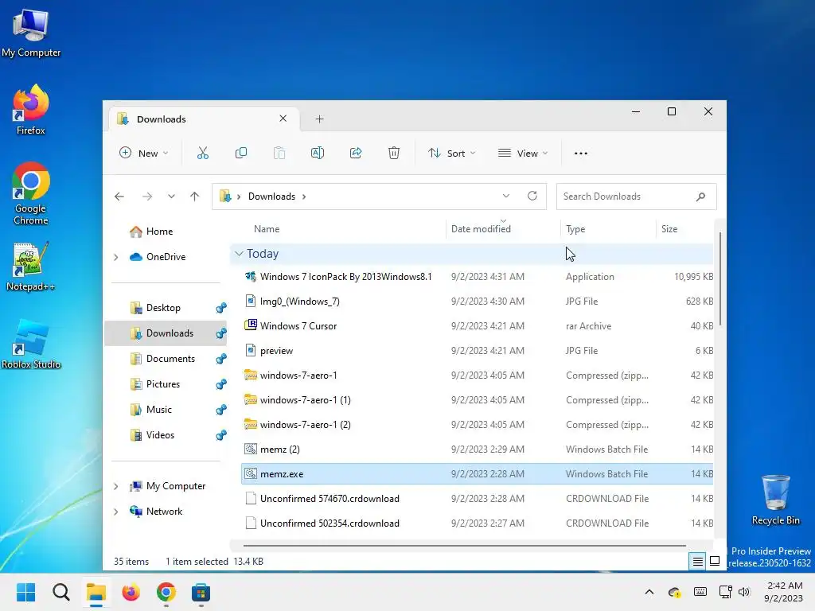Close the Downloads tab
Viewport: 815px width, 611px height.
coord(283,119)
